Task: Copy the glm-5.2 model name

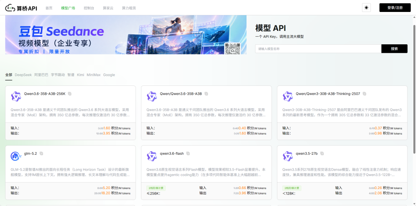Action: [x=41, y=154]
